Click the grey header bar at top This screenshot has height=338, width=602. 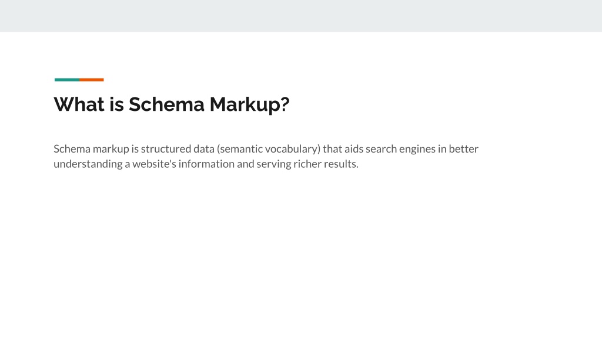coord(301,16)
